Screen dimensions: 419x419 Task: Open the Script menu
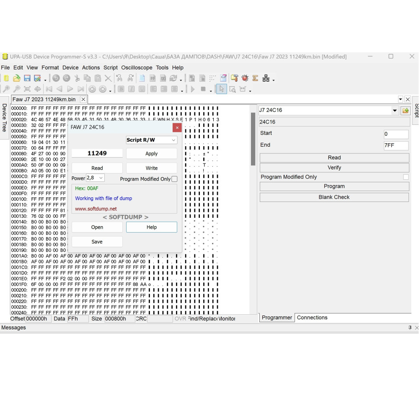tap(110, 67)
